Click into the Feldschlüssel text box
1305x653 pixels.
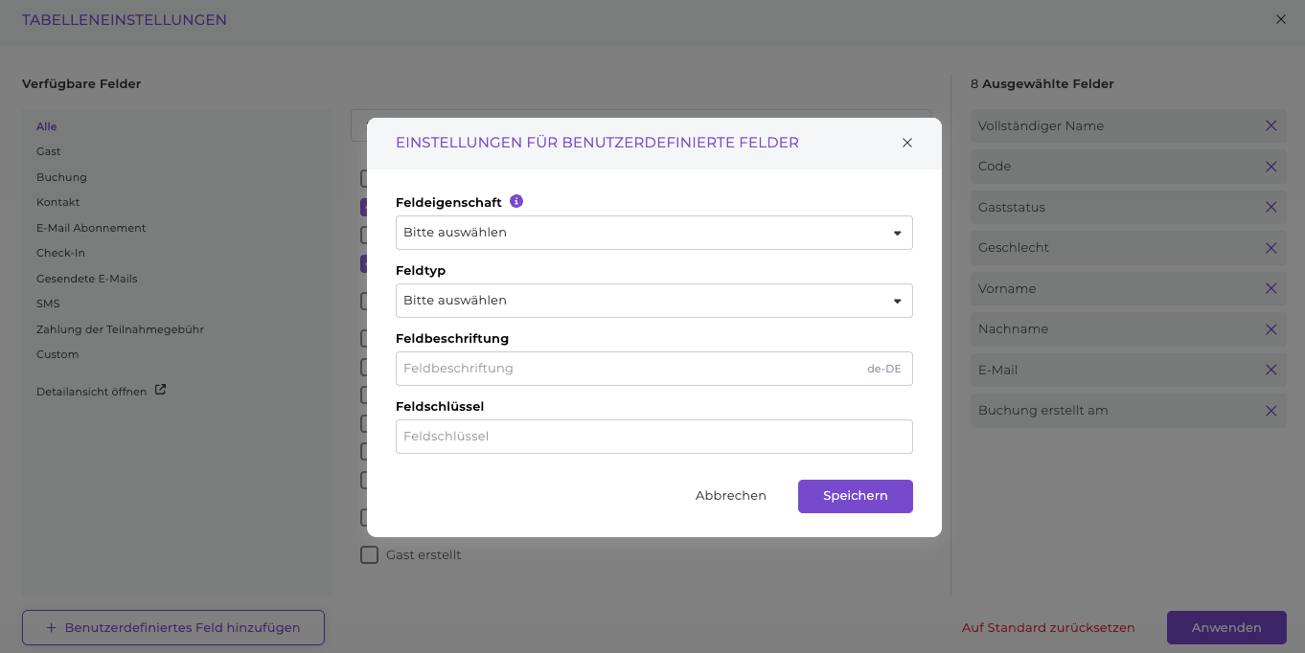(x=653, y=437)
